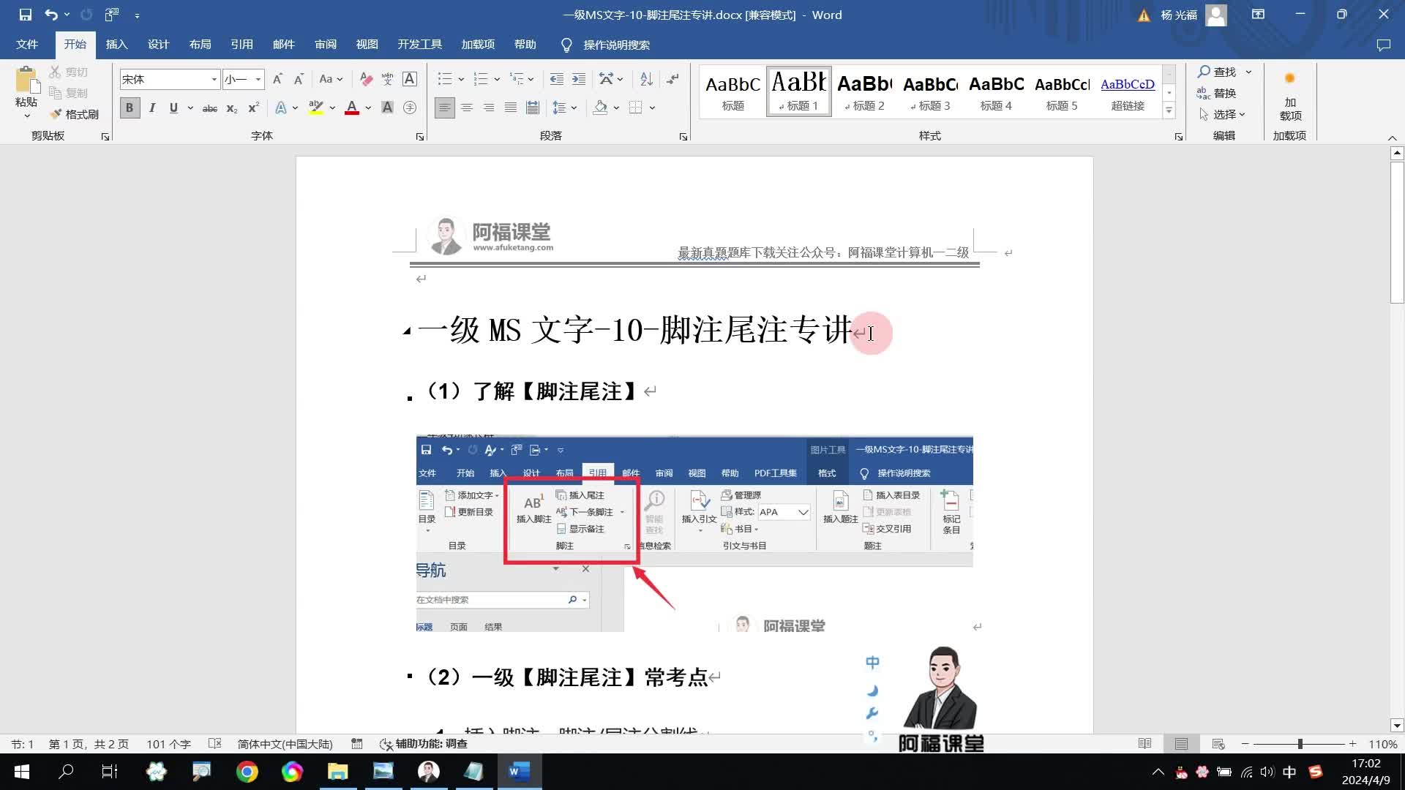Click the vertical scrollbar thumb
This screenshot has height=790, width=1405.
pos(1397,233)
